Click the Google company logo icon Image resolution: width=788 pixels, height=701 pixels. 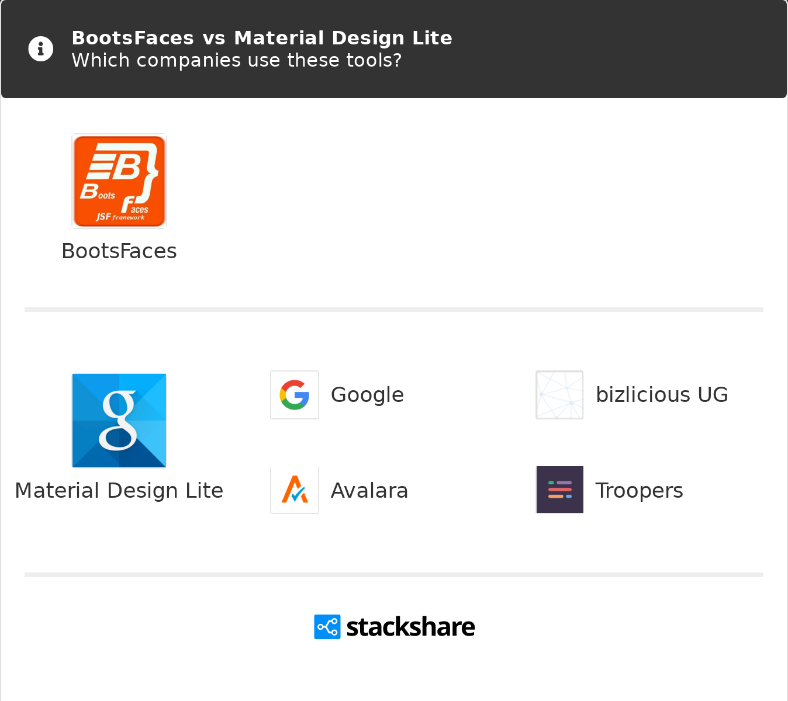[295, 395]
